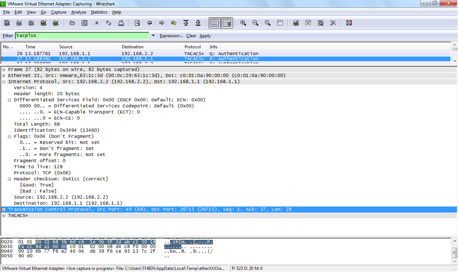Jump to the first packet icon

[186, 23]
